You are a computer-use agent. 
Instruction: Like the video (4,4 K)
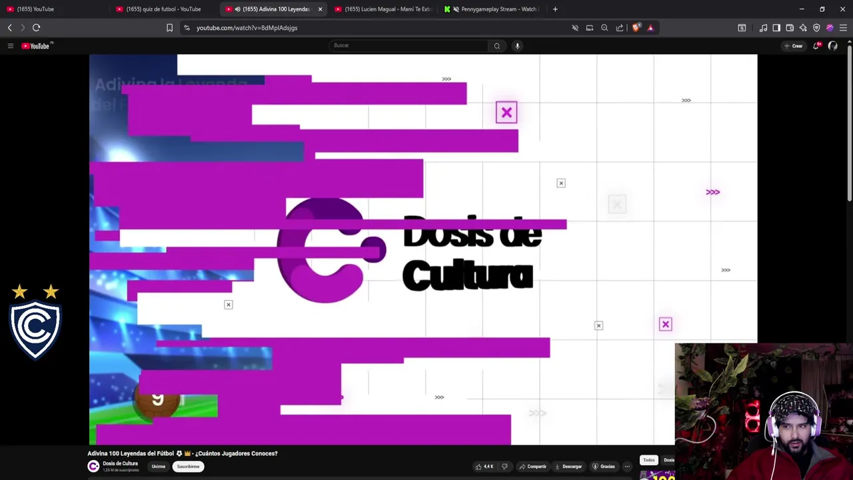(x=484, y=467)
